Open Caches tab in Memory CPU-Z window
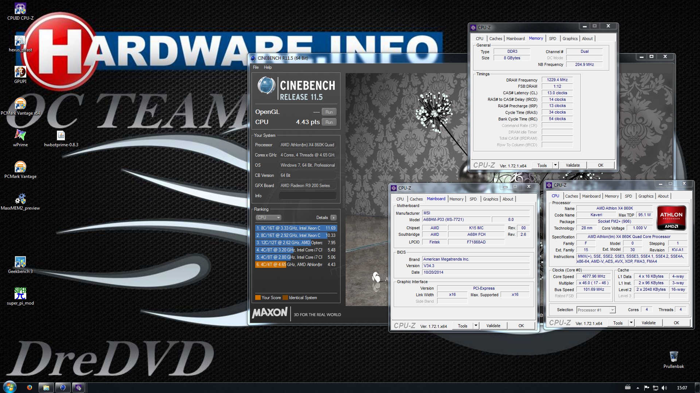This screenshot has width=700, height=393. pos(495,39)
